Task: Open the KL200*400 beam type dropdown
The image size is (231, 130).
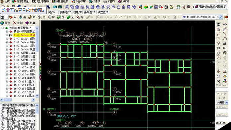Action: pos(221,17)
